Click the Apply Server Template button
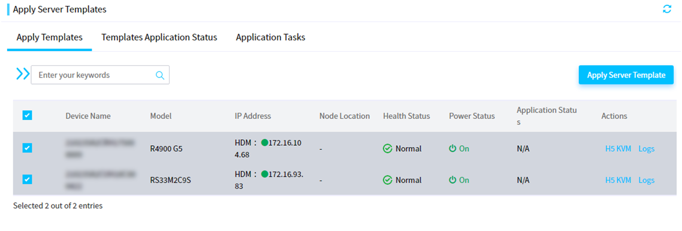This screenshot has height=231, width=682. [x=626, y=75]
